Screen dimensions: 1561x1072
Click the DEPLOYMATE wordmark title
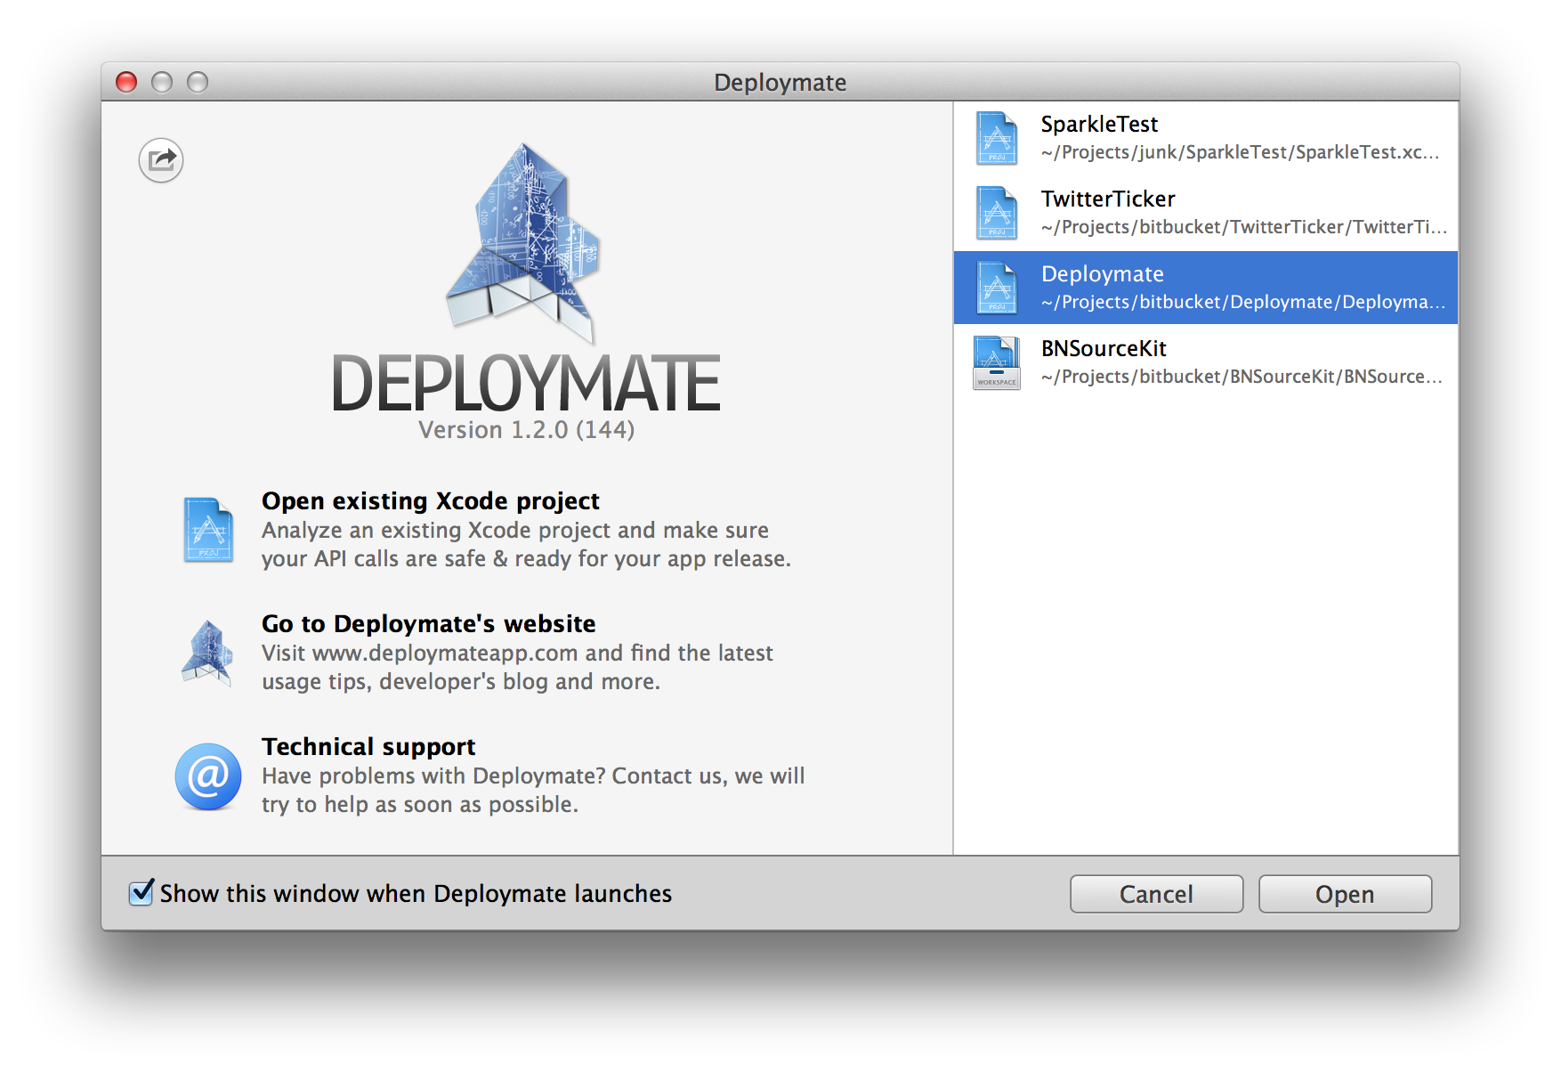click(526, 384)
